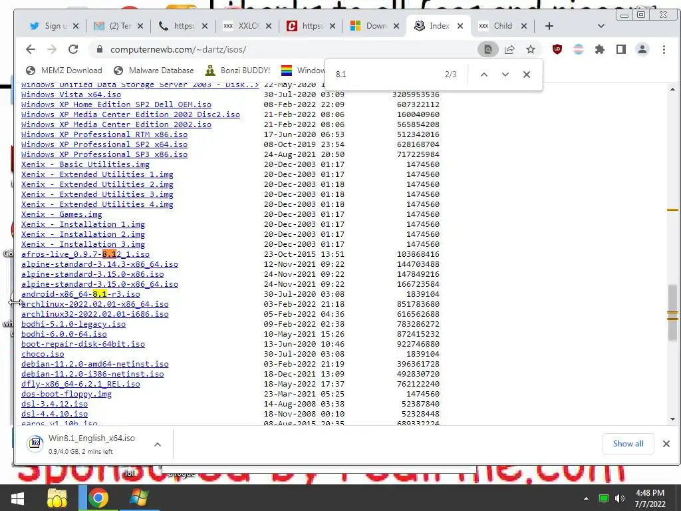This screenshot has height=511, width=681.
Task: Open File Explorer from taskbar
Action: tap(57, 498)
